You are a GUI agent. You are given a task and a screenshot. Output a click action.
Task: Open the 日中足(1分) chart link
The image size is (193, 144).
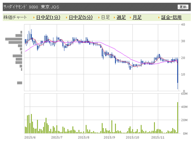pyautogui.click(x=48, y=18)
